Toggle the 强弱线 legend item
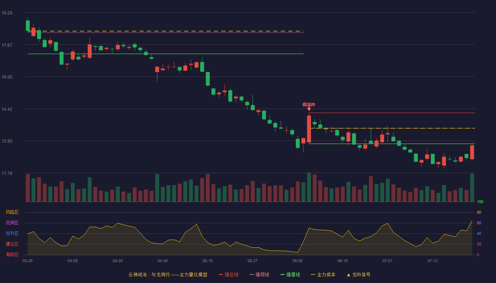The image size is (496, 283). click(x=259, y=275)
